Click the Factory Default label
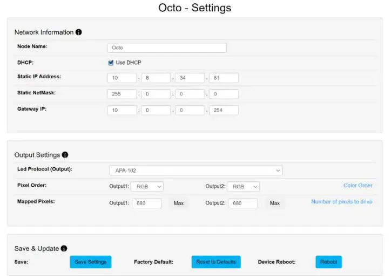The height and width of the screenshot is (279, 391). (153, 262)
